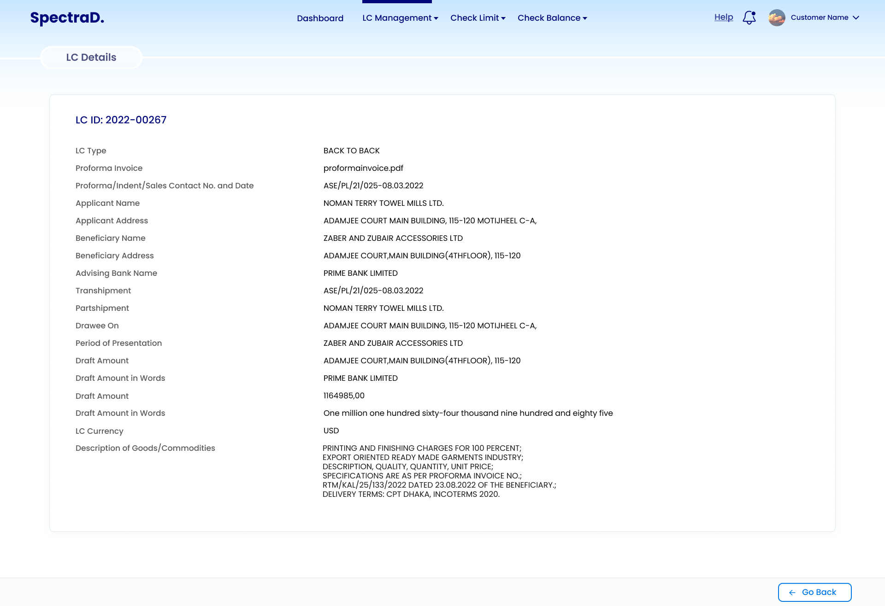Image resolution: width=885 pixels, height=606 pixels.
Task: Select the 1164985,00 draft amount value
Action: pos(344,396)
